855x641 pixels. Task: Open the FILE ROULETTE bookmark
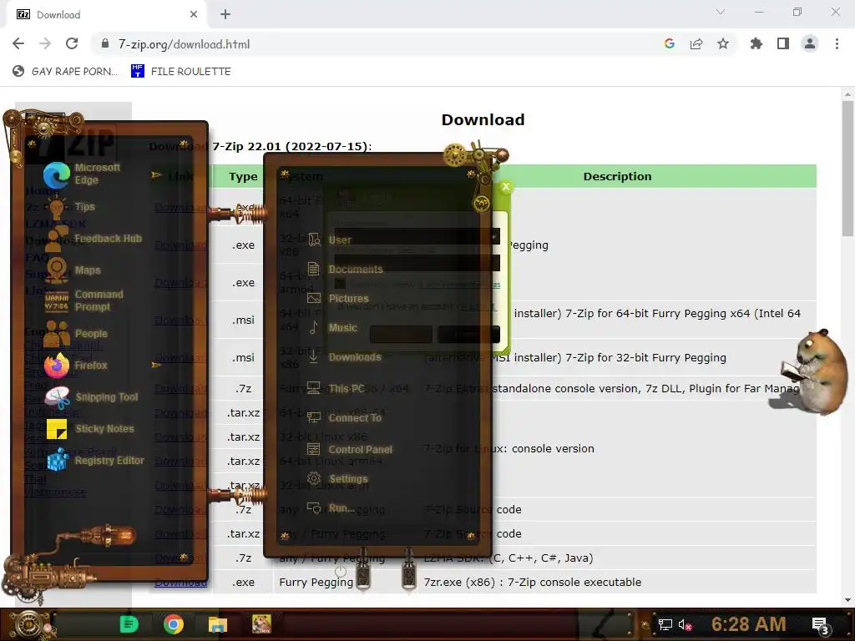pyautogui.click(x=181, y=72)
